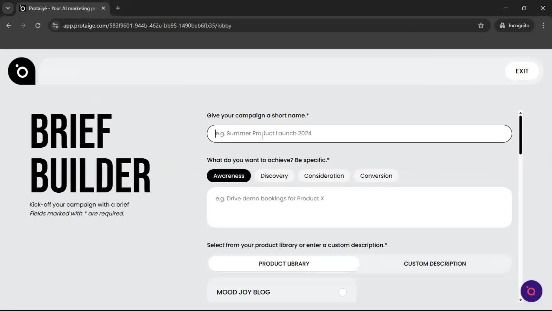Expand the Incognito profile indicator
Screen dimensions: 552x311
(x=514, y=25)
